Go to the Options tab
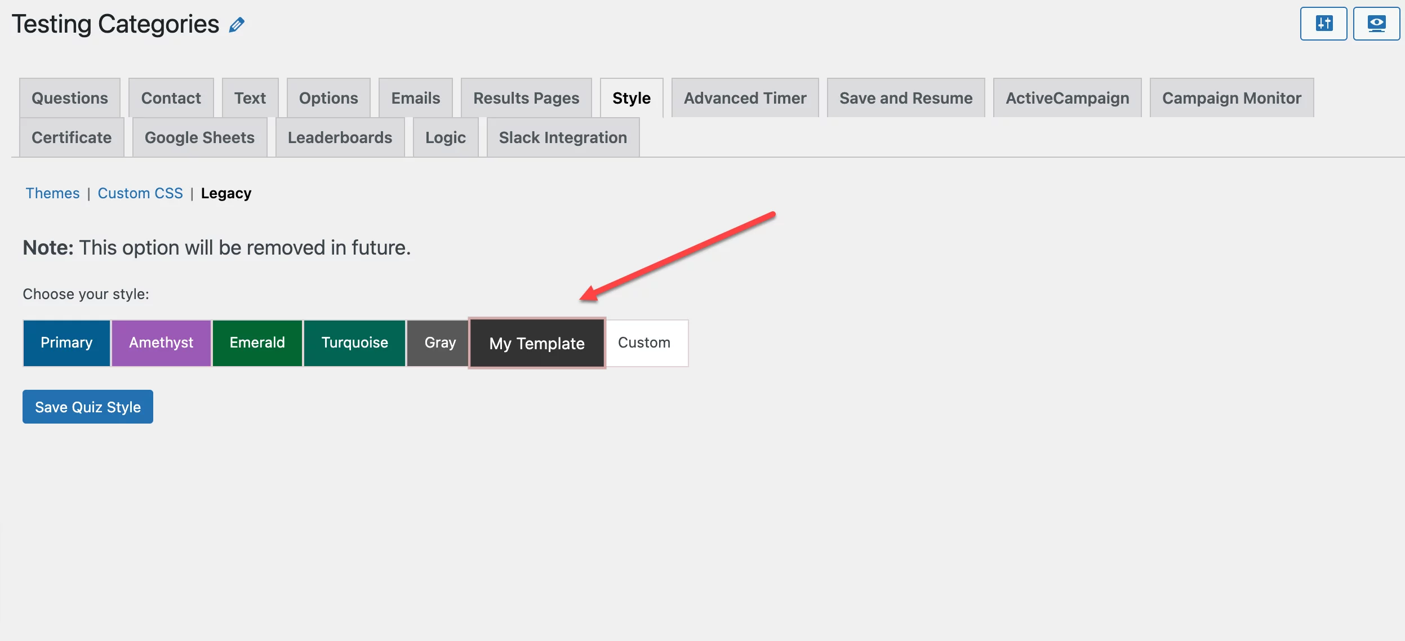The width and height of the screenshot is (1405, 641). click(328, 98)
